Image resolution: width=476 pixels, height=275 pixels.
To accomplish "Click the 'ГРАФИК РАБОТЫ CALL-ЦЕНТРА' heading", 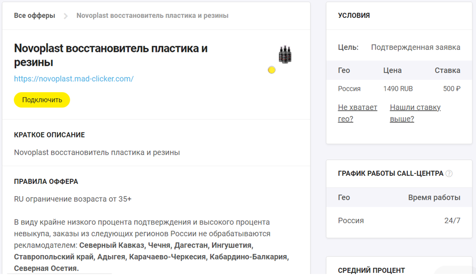I will (x=391, y=174).
